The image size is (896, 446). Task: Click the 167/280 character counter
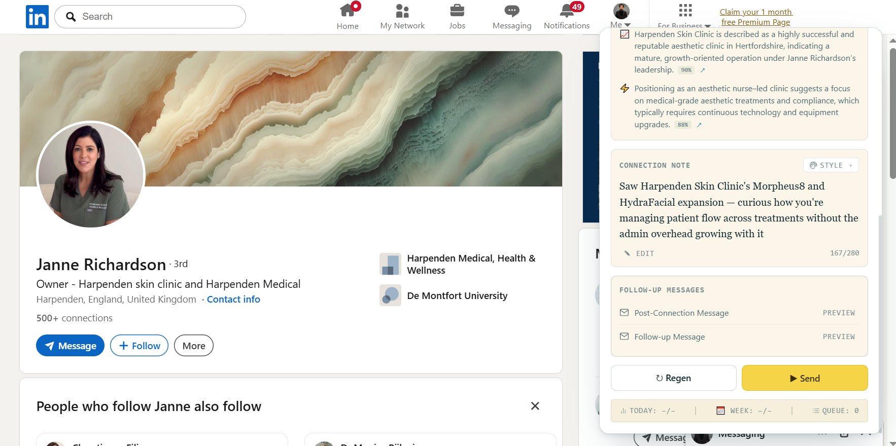[x=844, y=253]
